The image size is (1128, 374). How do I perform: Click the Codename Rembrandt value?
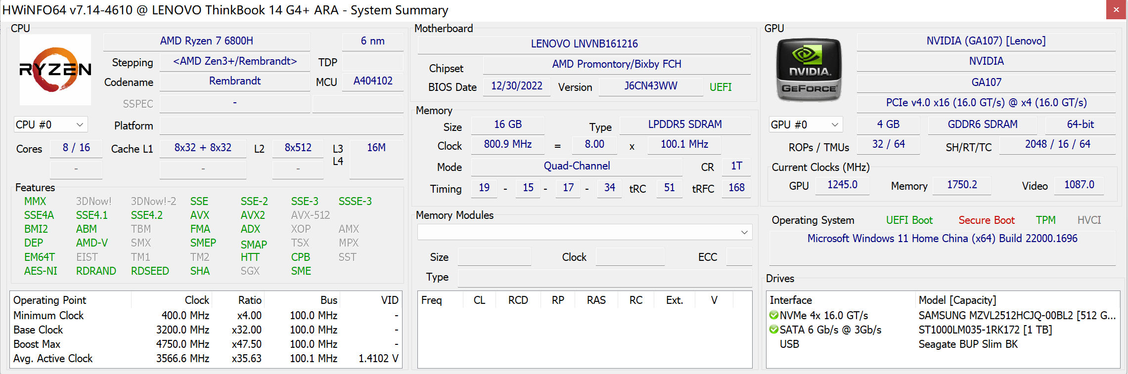click(235, 81)
